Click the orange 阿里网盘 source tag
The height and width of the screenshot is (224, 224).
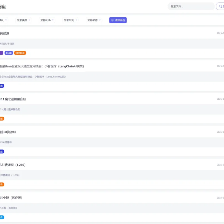pos(20,53)
